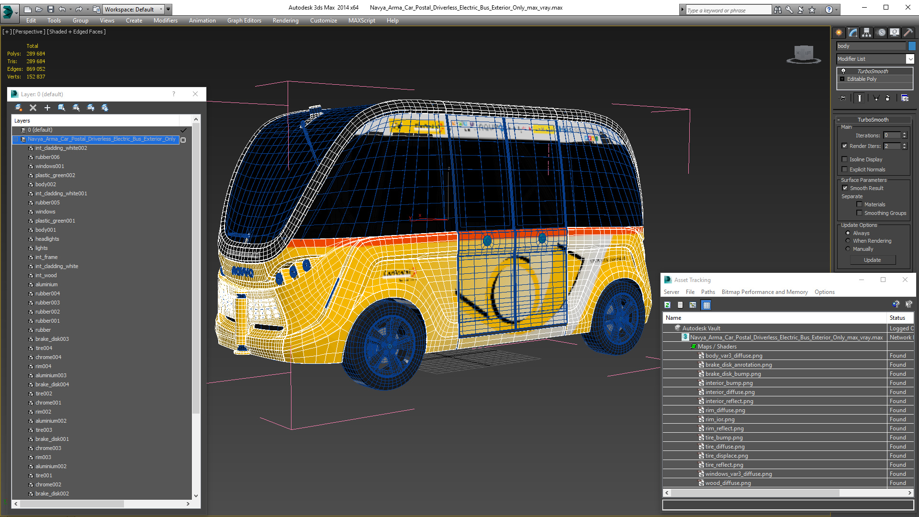Click Delete layer X icon in Layer dialog
This screenshot has height=517, width=919.
(x=33, y=108)
